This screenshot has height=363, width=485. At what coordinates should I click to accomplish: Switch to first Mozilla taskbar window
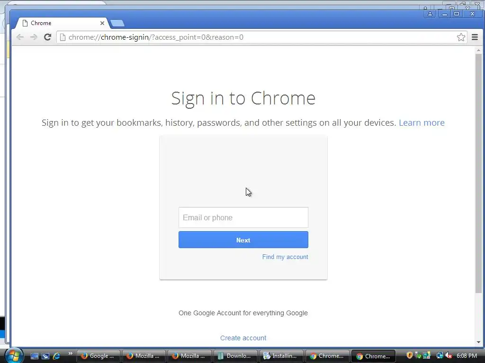point(144,356)
